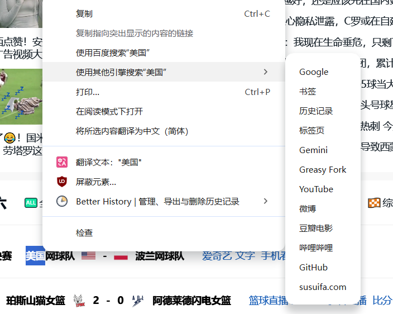The width and height of the screenshot is (393, 314).
Task: Search with Greasy Fork in submenu
Action: [323, 170]
